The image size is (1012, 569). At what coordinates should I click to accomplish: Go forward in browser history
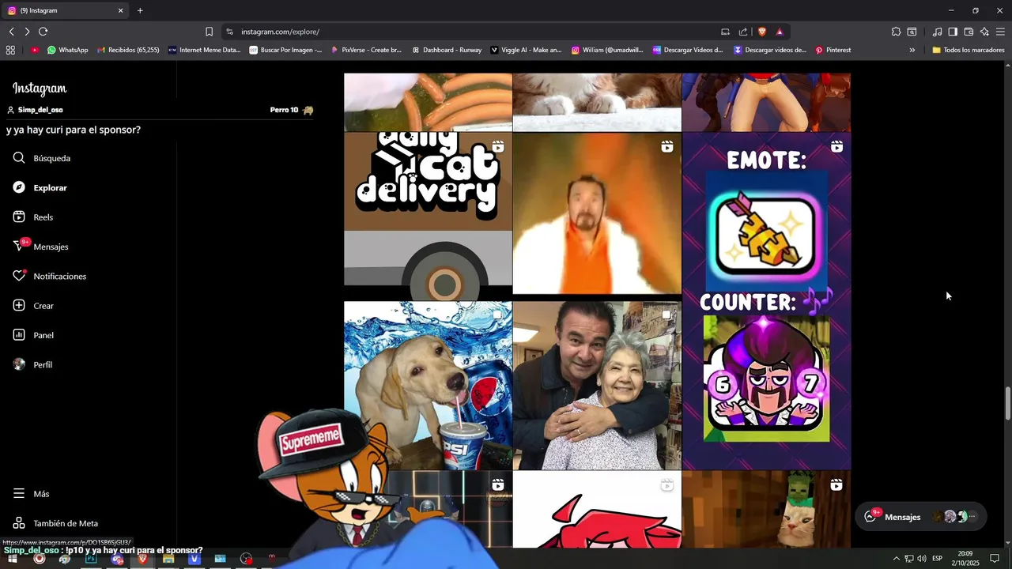[27, 32]
